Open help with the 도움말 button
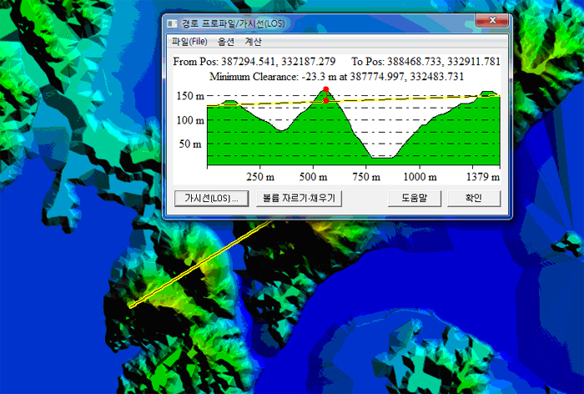The width and height of the screenshot is (584, 394). [x=415, y=199]
